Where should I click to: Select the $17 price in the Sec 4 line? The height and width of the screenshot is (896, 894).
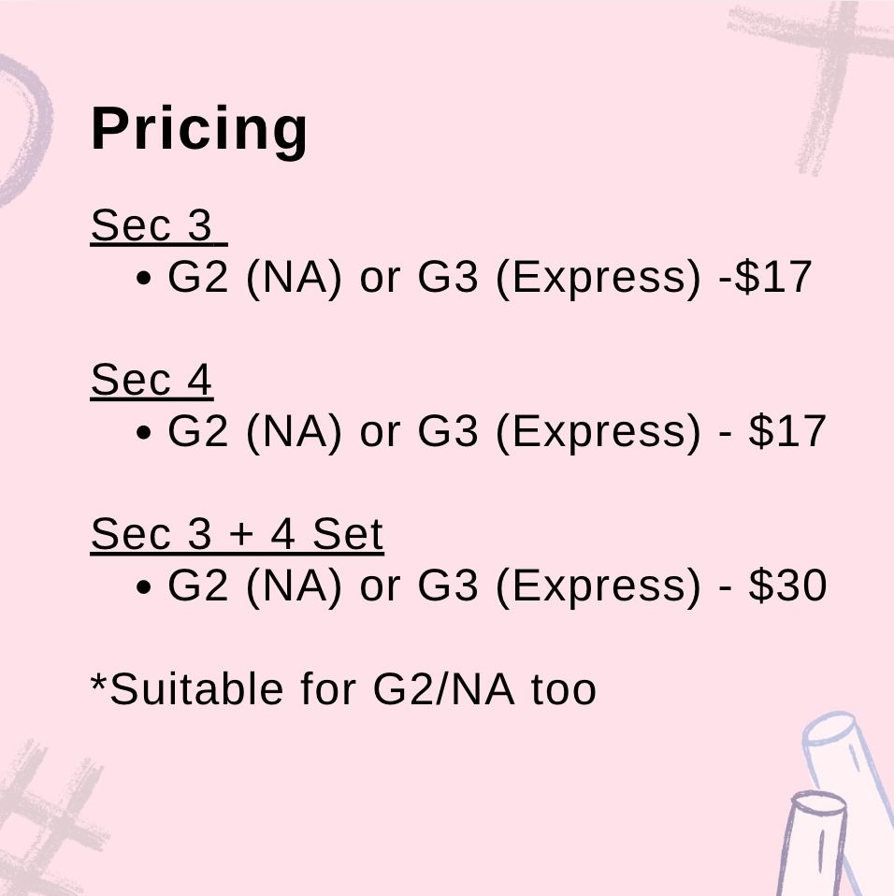pos(787,432)
